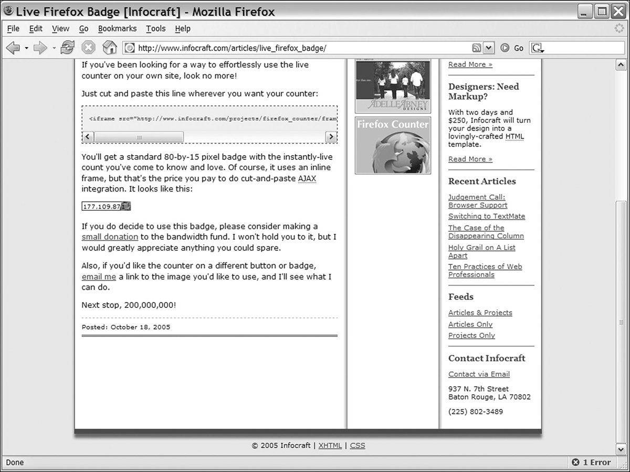Viewport: 630px width, 472px height.
Task: Click the URL address field
Action: click(x=303, y=48)
